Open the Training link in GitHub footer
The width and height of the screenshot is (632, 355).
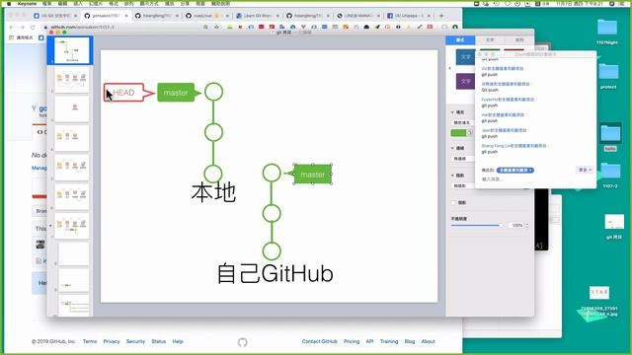coord(389,341)
